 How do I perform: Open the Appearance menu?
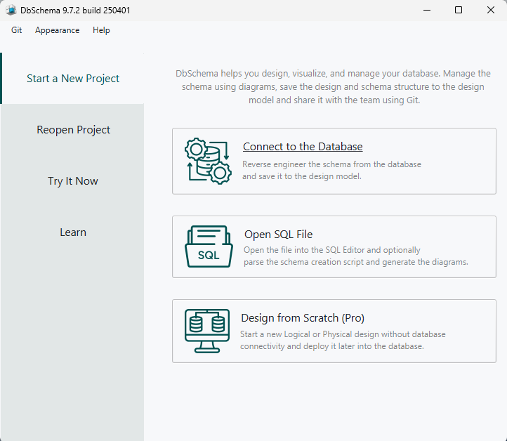[x=58, y=30]
